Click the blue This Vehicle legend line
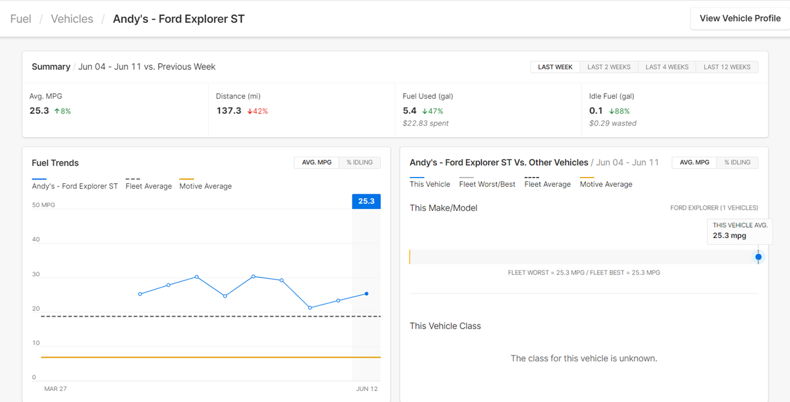The height and width of the screenshot is (402, 790). (x=417, y=177)
